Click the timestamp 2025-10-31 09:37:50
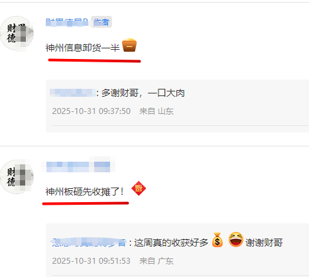This screenshot has height=277, width=309. click(x=92, y=111)
